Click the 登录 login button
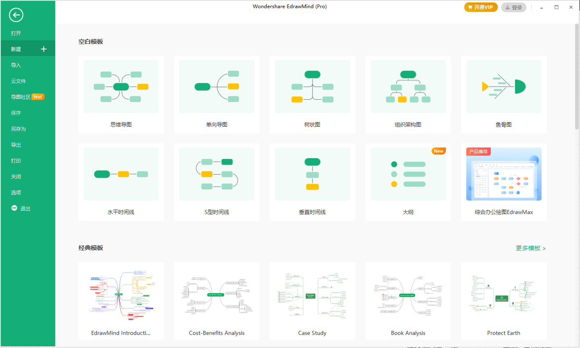The height and width of the screenshot is (348, 580). tap(513, 7)
